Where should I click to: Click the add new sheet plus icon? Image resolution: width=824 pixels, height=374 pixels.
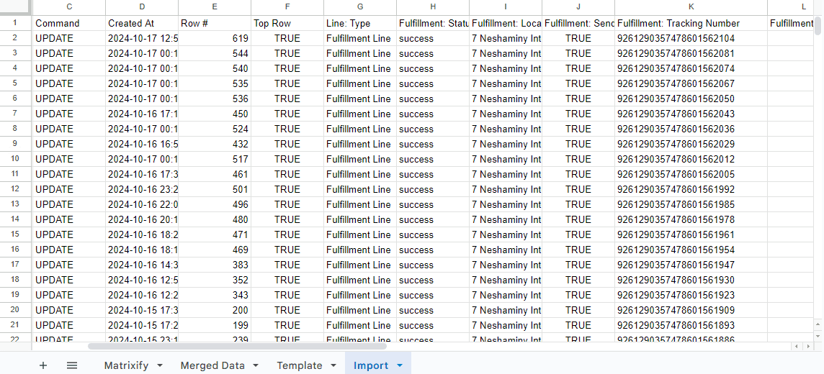(43, 365)
